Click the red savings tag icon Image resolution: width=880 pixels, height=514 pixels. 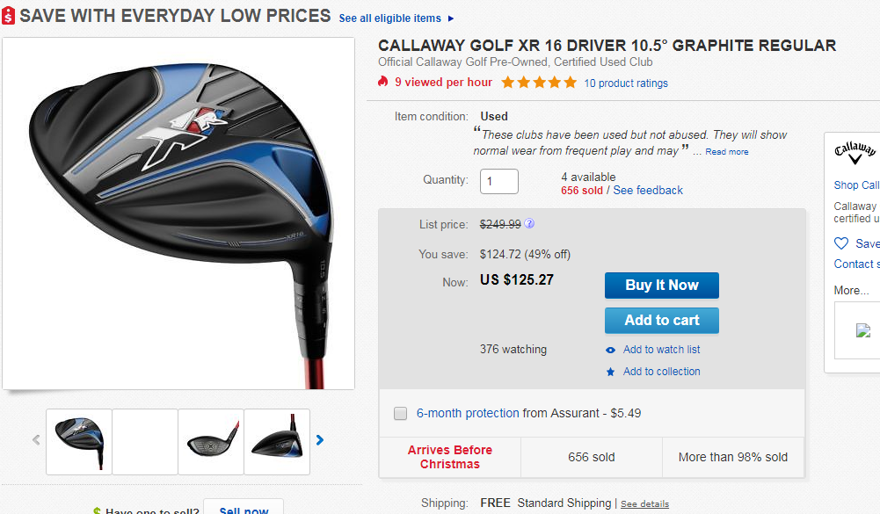(9, 17)
